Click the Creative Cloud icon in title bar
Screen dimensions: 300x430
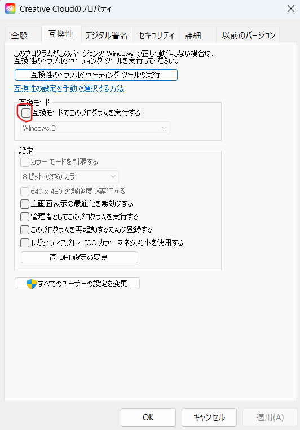tap(10, 9)
